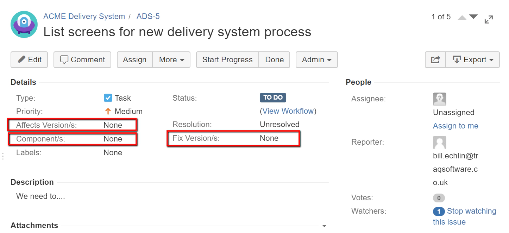509x233 pixels.
Task: Click Start Progress workflow button
Action: point(227,60)
